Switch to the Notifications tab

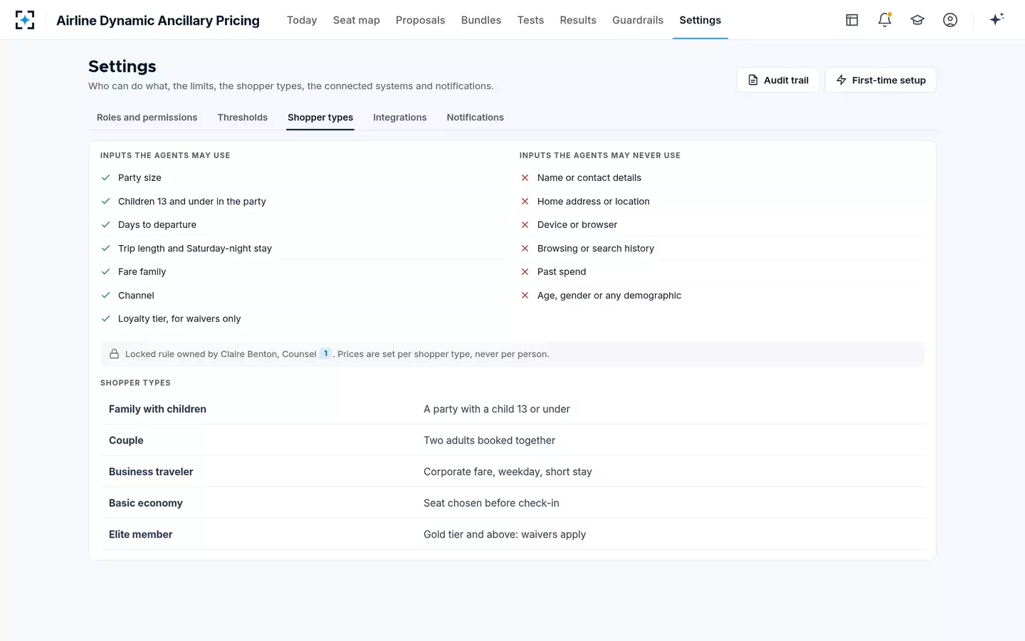point(475,118)
